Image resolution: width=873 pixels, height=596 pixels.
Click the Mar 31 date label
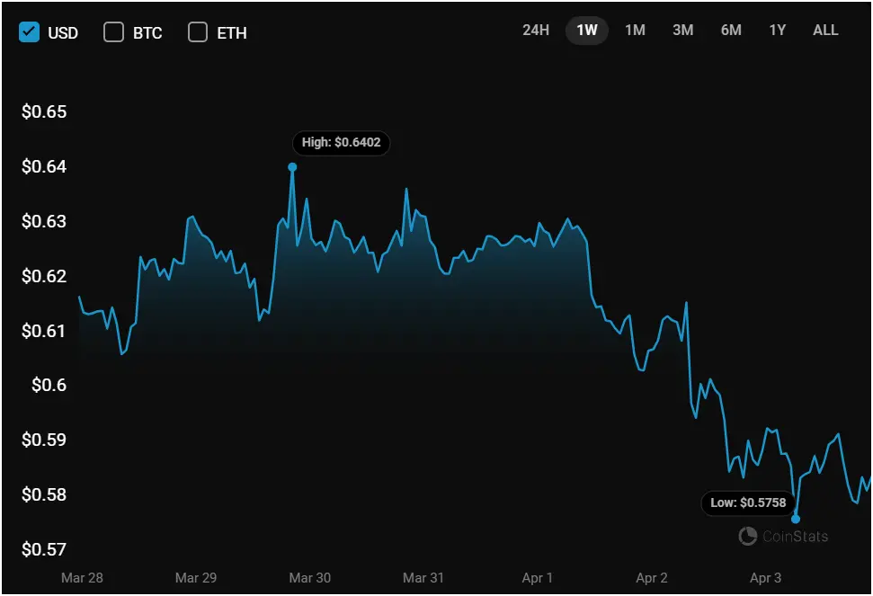423,578
